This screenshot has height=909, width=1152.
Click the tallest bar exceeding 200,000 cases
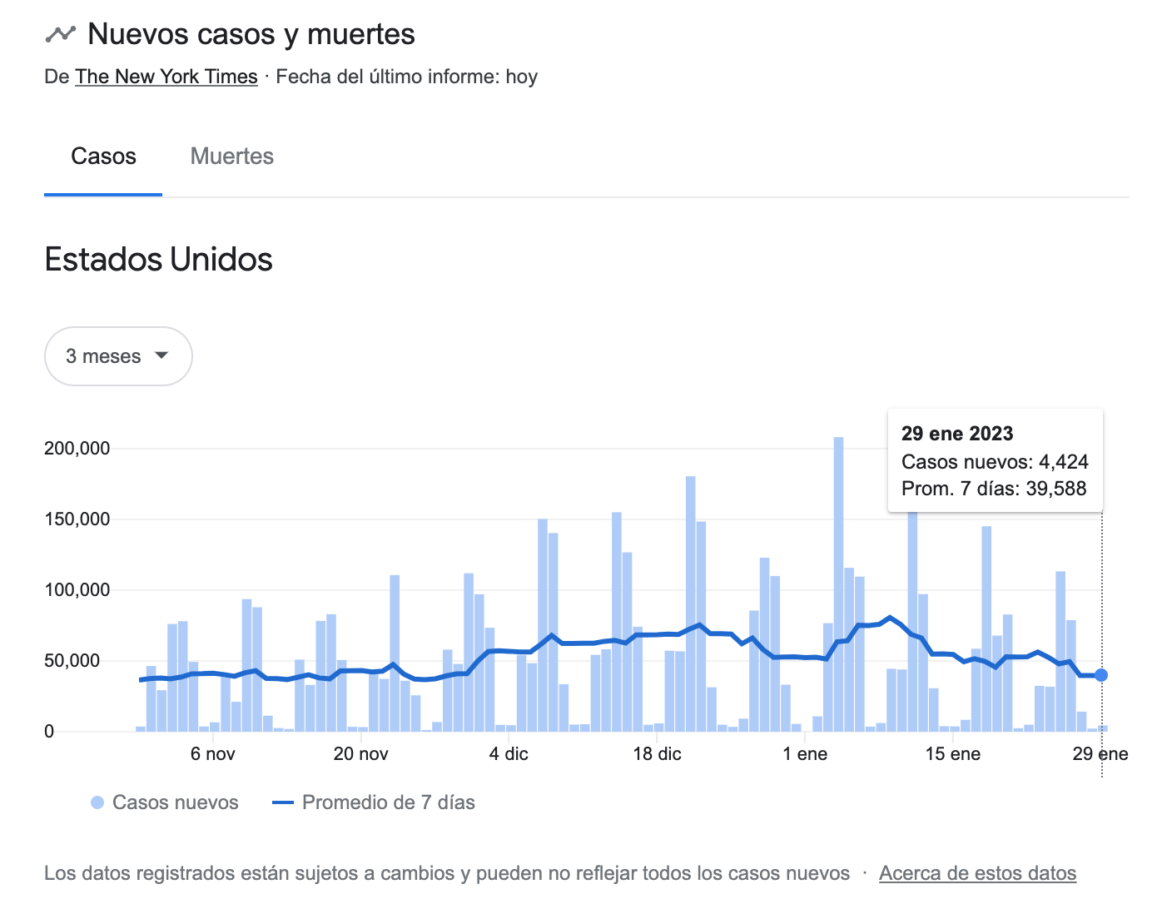(x=838, y=583)
